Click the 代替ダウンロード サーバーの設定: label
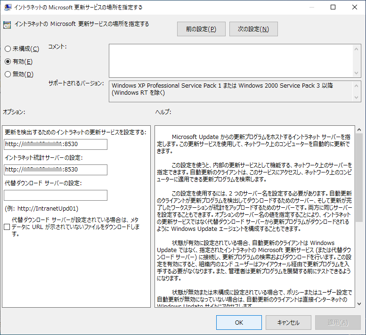The image size is (366, 335). (43, 183)
